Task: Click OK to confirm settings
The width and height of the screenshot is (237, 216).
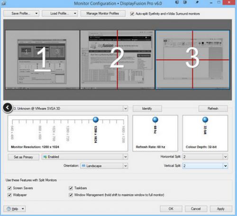Action: point(171,209)
